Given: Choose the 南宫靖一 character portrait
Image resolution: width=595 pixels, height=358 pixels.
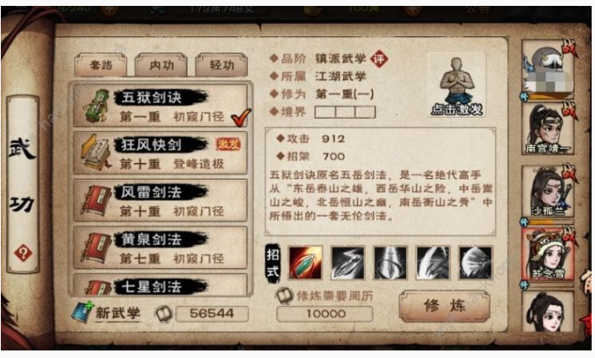Looking at the screenshot, I should [547, 129].
